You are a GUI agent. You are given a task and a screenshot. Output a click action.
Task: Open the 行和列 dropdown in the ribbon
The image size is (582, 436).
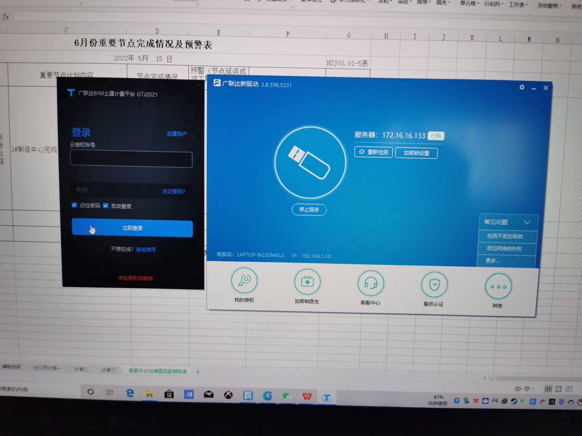494,4
